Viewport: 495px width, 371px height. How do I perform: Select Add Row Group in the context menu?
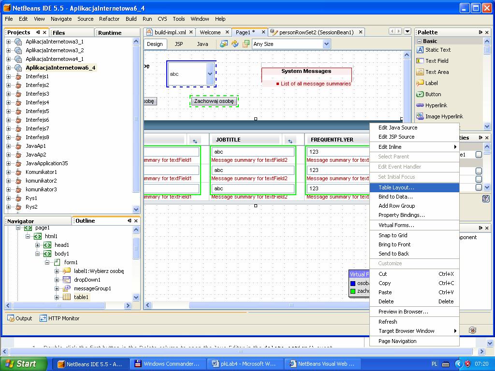coord(414,206)
